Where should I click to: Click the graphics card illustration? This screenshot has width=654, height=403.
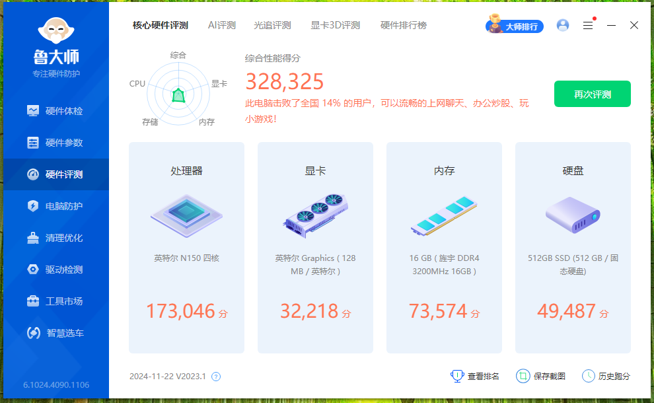(x=315, y=215)
